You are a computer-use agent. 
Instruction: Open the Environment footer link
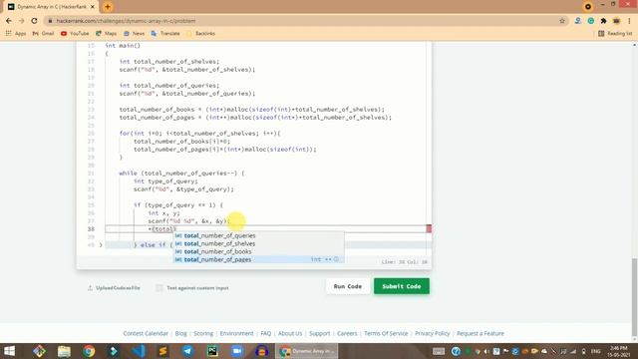pyautogui.click(x=236, y=333)
